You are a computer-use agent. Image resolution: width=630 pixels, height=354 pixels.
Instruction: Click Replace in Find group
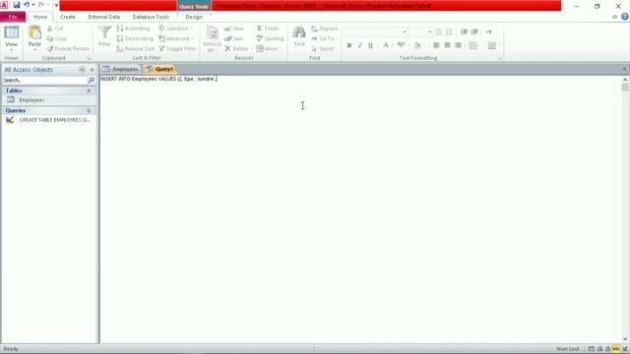(x=325, y=29)
